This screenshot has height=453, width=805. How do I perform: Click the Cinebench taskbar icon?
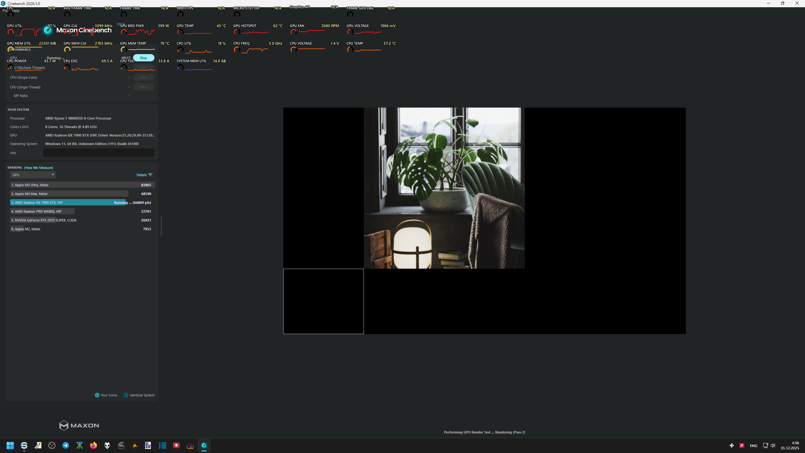pos(204,445)
